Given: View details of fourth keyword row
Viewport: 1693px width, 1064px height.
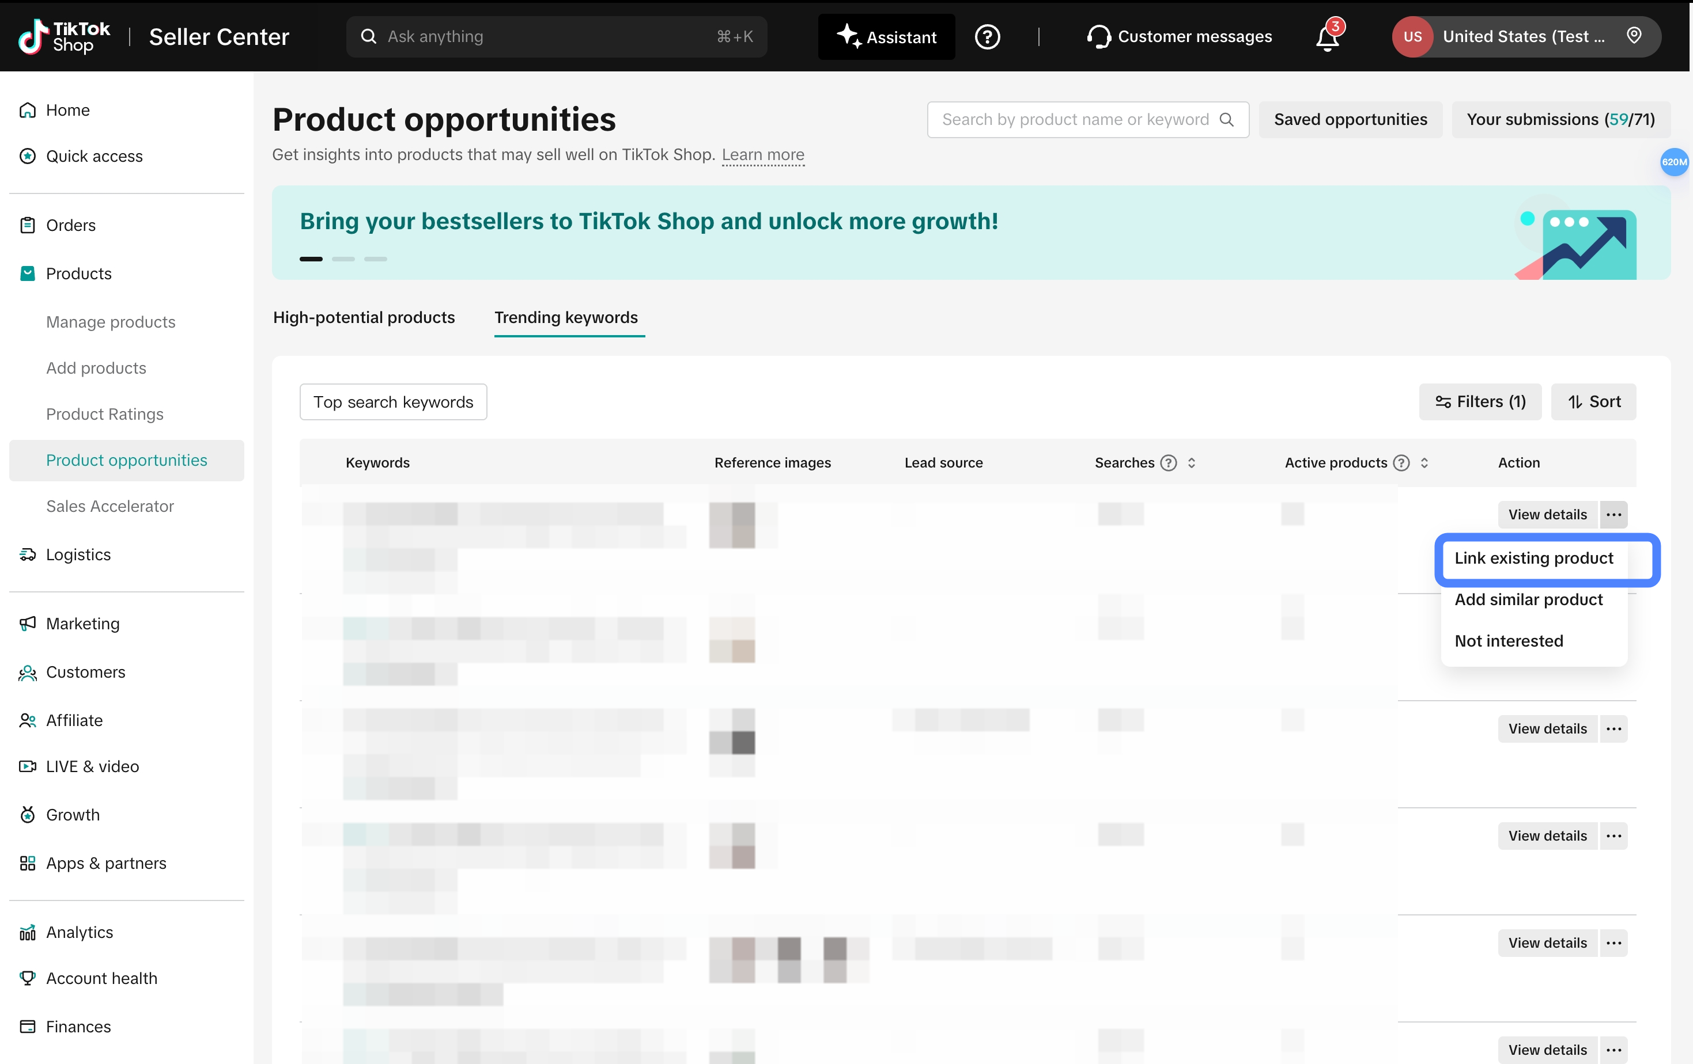Looking at the screenshot, I should click(1547, 836).
